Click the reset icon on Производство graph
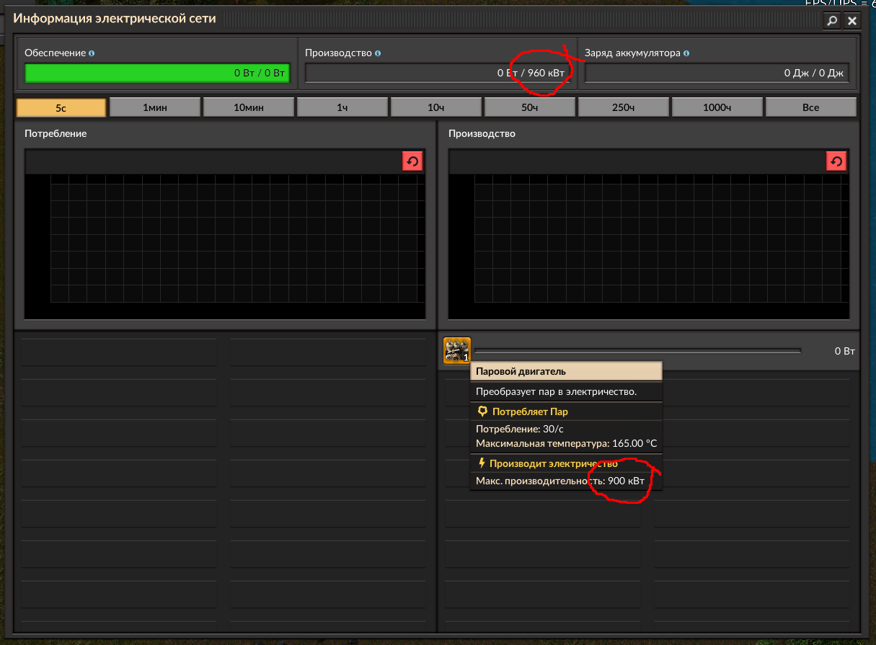876x645 pixels. pyautogui.click(x=836, y=161)
